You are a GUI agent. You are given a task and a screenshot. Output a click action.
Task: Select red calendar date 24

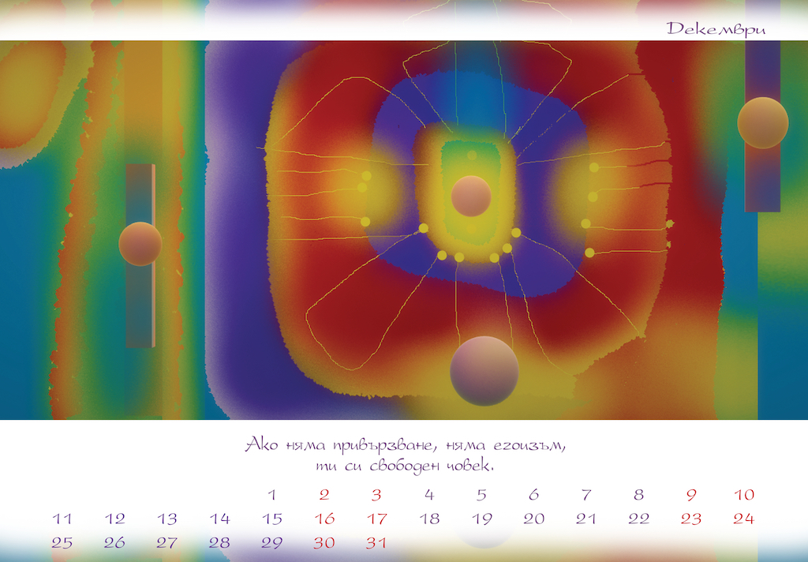point(743,519)
